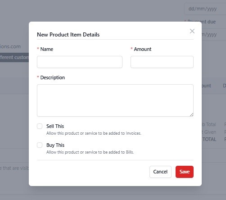The image size is (226, 200).
Task: Click the 'added to Invoices' helper text
Action: 94,133
